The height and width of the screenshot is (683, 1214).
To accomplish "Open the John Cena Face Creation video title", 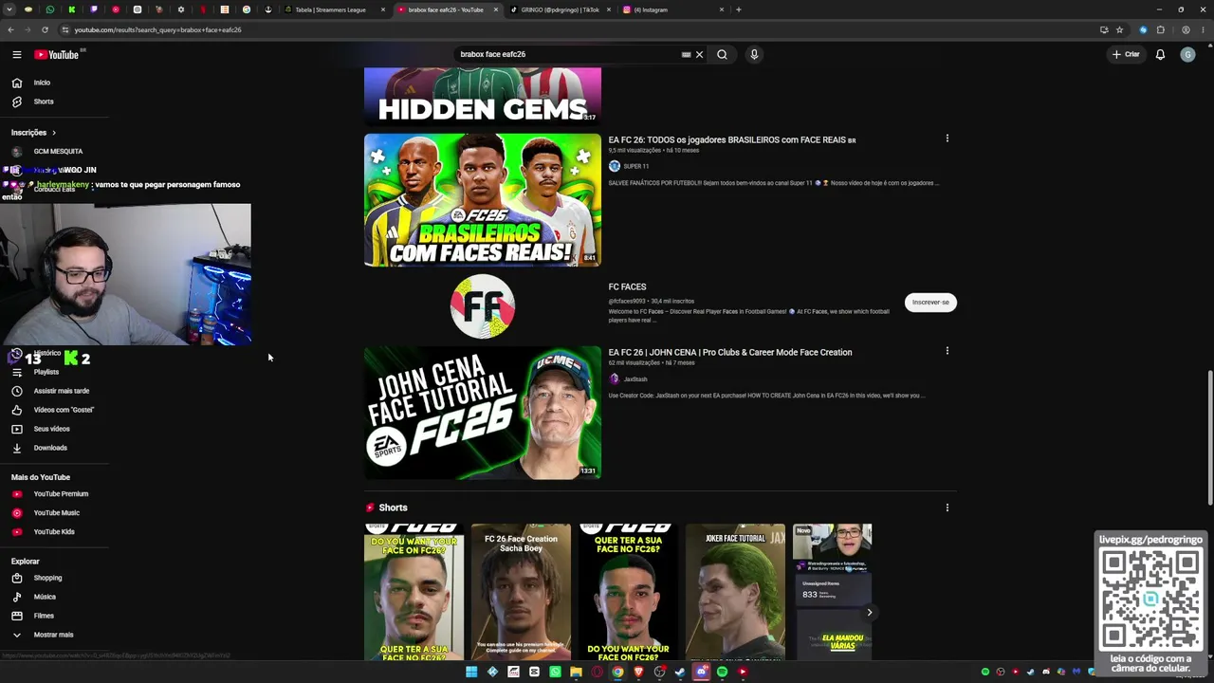I will click(x=730, y=352).
